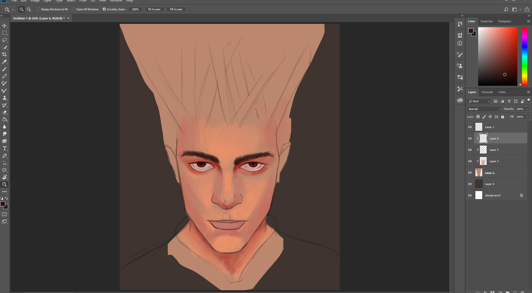Select the Zoom tool in toolbar
Screen dimensions: 532x293
(x=4, y=184)
